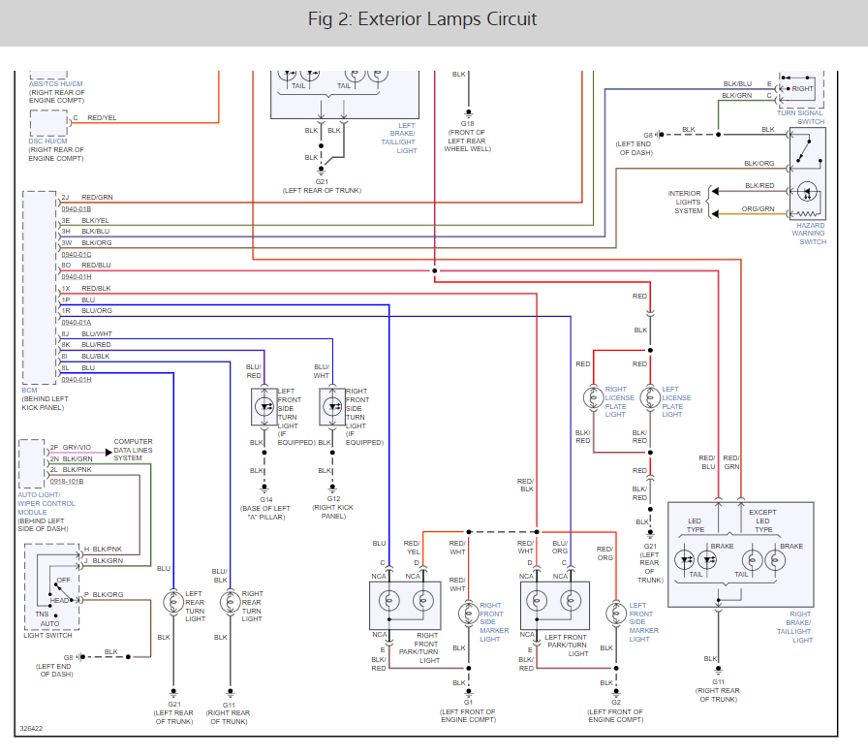Click Left Front Side Marker Light label
868x756 pixels.
click(643, 622)
